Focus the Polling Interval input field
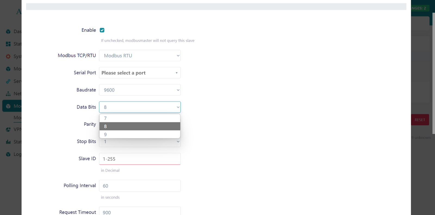The image size is (435, 215). coord(140,186)
